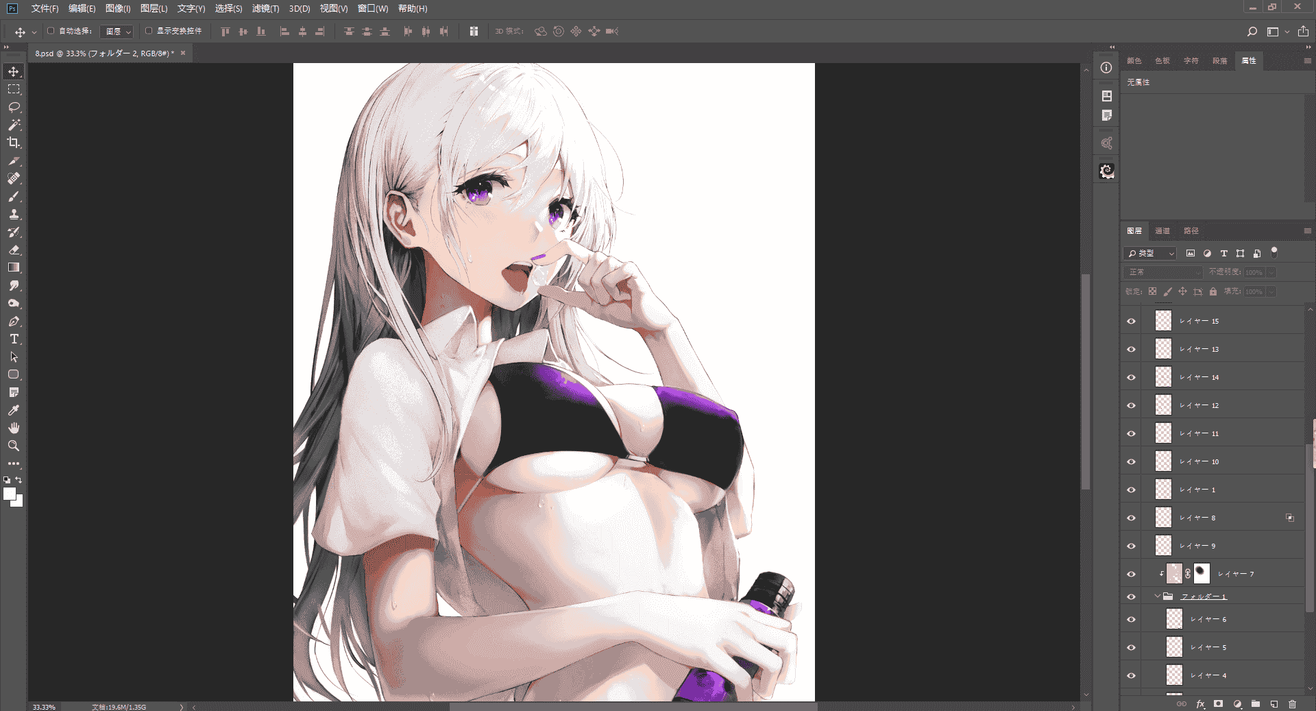1316x711 pixels.
Task: Select the Magic Wand tool
Action: 14,125
